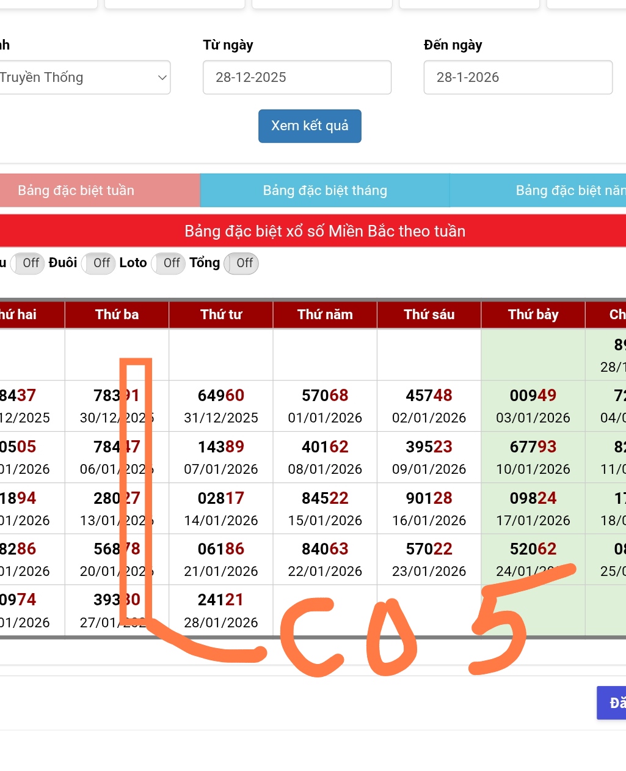Select result 84063 on 22/01/2026
Screen dimensions: 626x771
pyautogui.click(x=325, y=549)
